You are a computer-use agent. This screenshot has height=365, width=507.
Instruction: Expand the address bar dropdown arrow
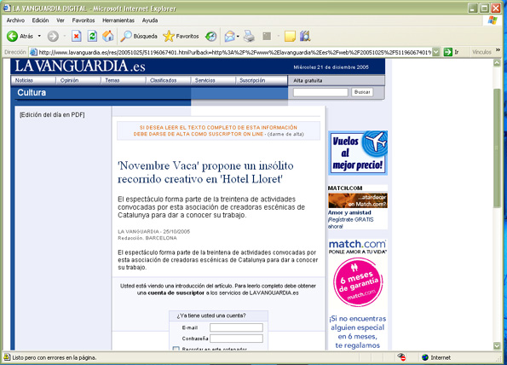point(436,52)
